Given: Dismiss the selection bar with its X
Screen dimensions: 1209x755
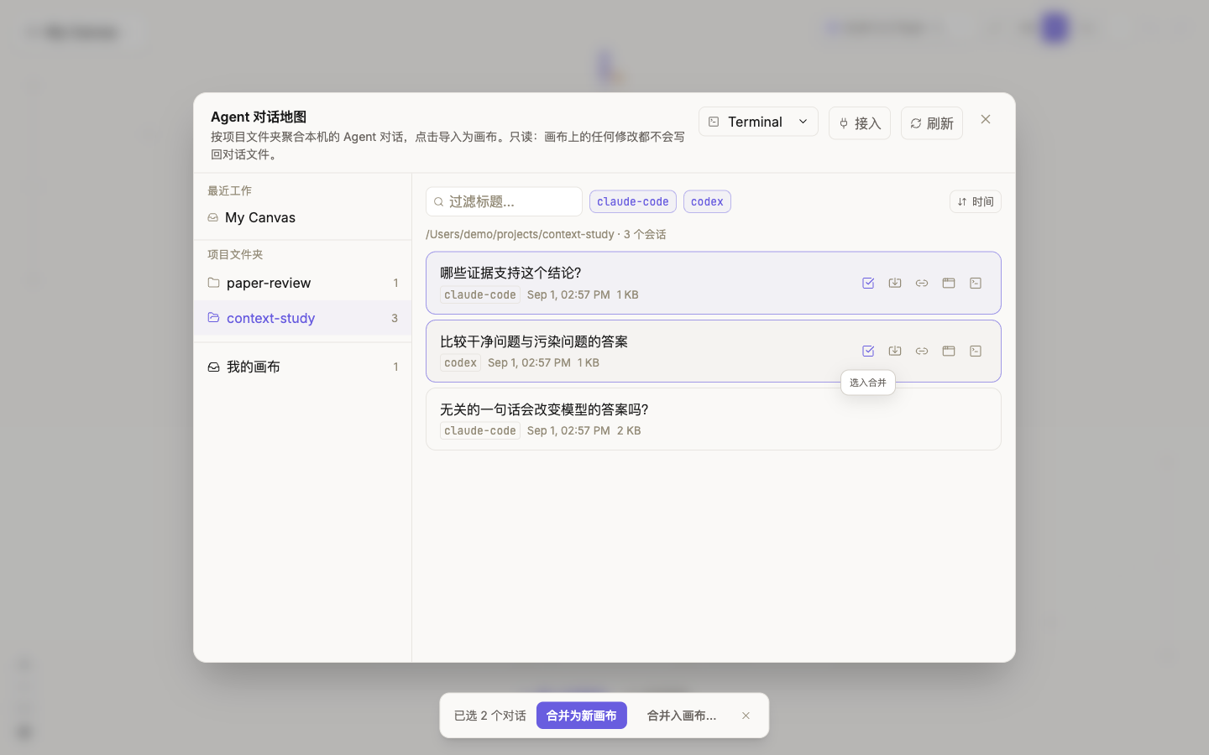Looking at the screenshot, I should (x=746, y=716).
